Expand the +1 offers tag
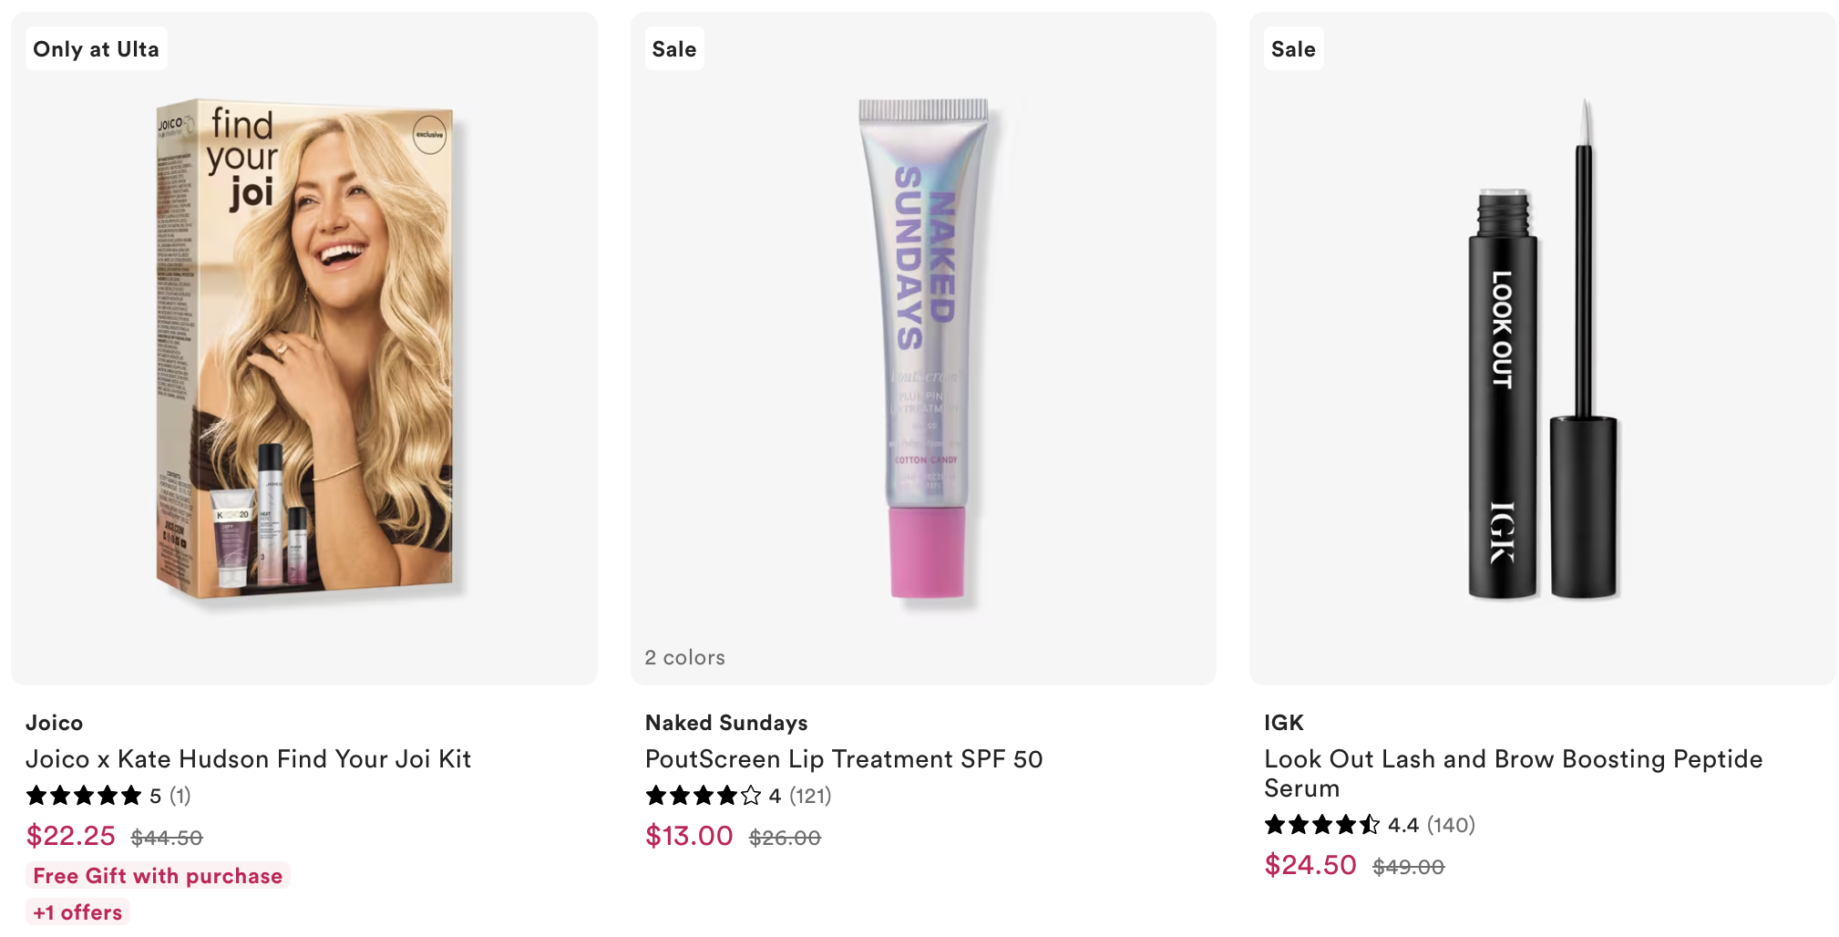 [77, 912]
